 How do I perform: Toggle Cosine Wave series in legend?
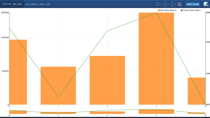click(192, 10)
